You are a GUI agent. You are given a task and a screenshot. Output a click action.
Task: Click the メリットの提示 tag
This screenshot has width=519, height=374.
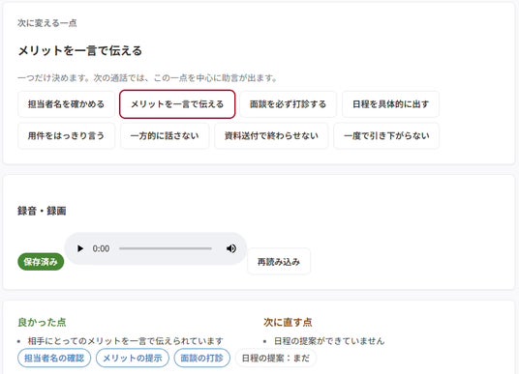tap(133, 358)
